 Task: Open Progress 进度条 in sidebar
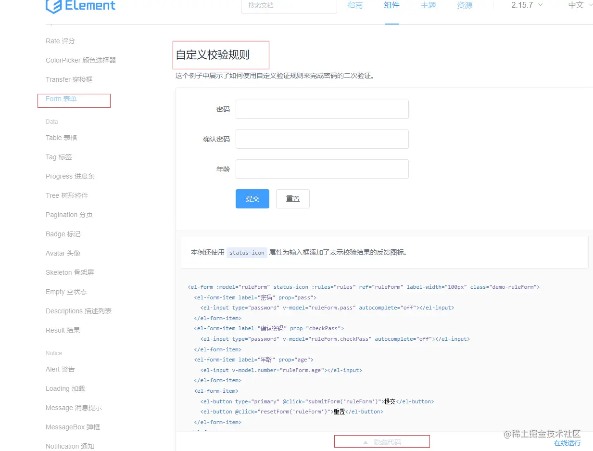coord(70,176)
